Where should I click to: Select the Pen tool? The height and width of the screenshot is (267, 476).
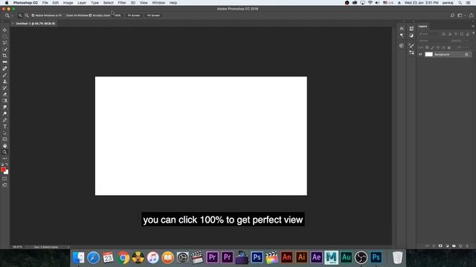coord(4,120)
